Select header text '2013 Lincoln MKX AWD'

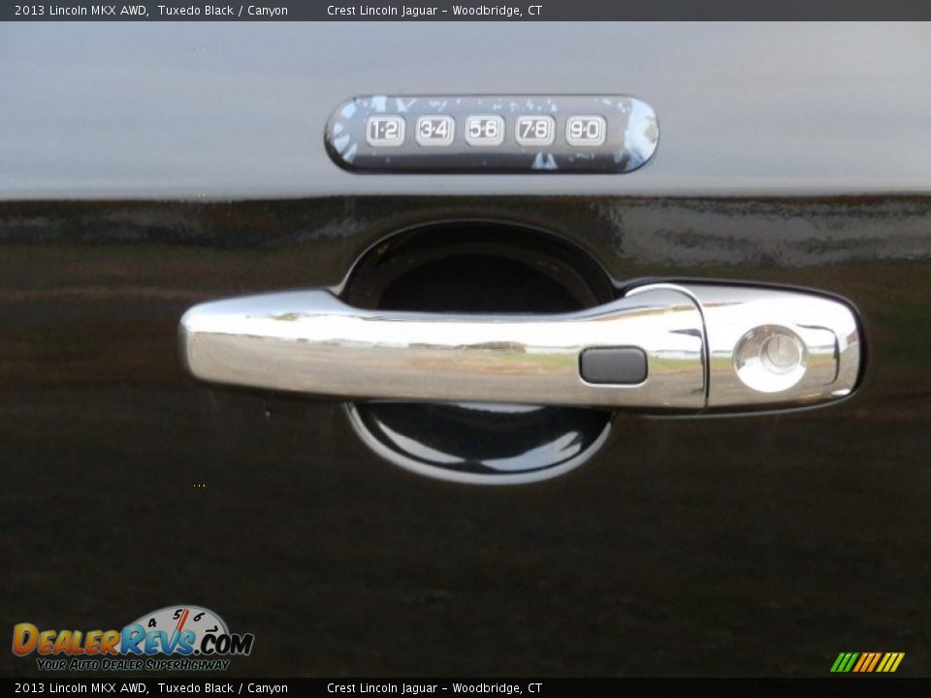pos(80,10)
